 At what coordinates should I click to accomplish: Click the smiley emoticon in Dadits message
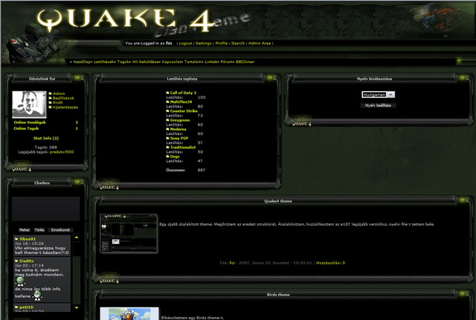point(19,281)
